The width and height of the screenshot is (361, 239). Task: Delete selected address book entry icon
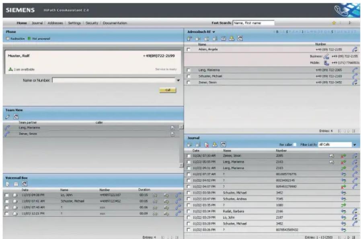pyautogui.click(x=198, y=39)
